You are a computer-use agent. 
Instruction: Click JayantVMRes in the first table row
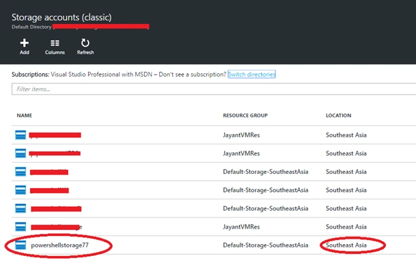pos(241,135)
